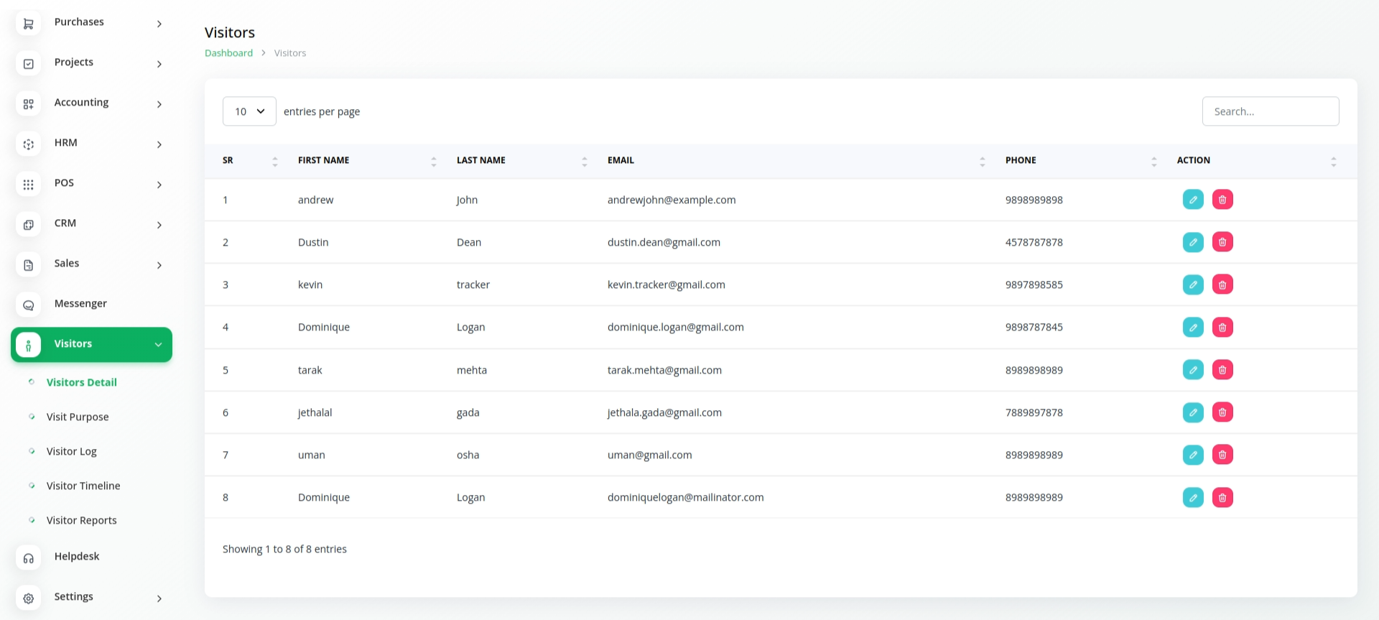Delete visitor Dustin Dean
1379x620 pixels.
pos(1222,242)
